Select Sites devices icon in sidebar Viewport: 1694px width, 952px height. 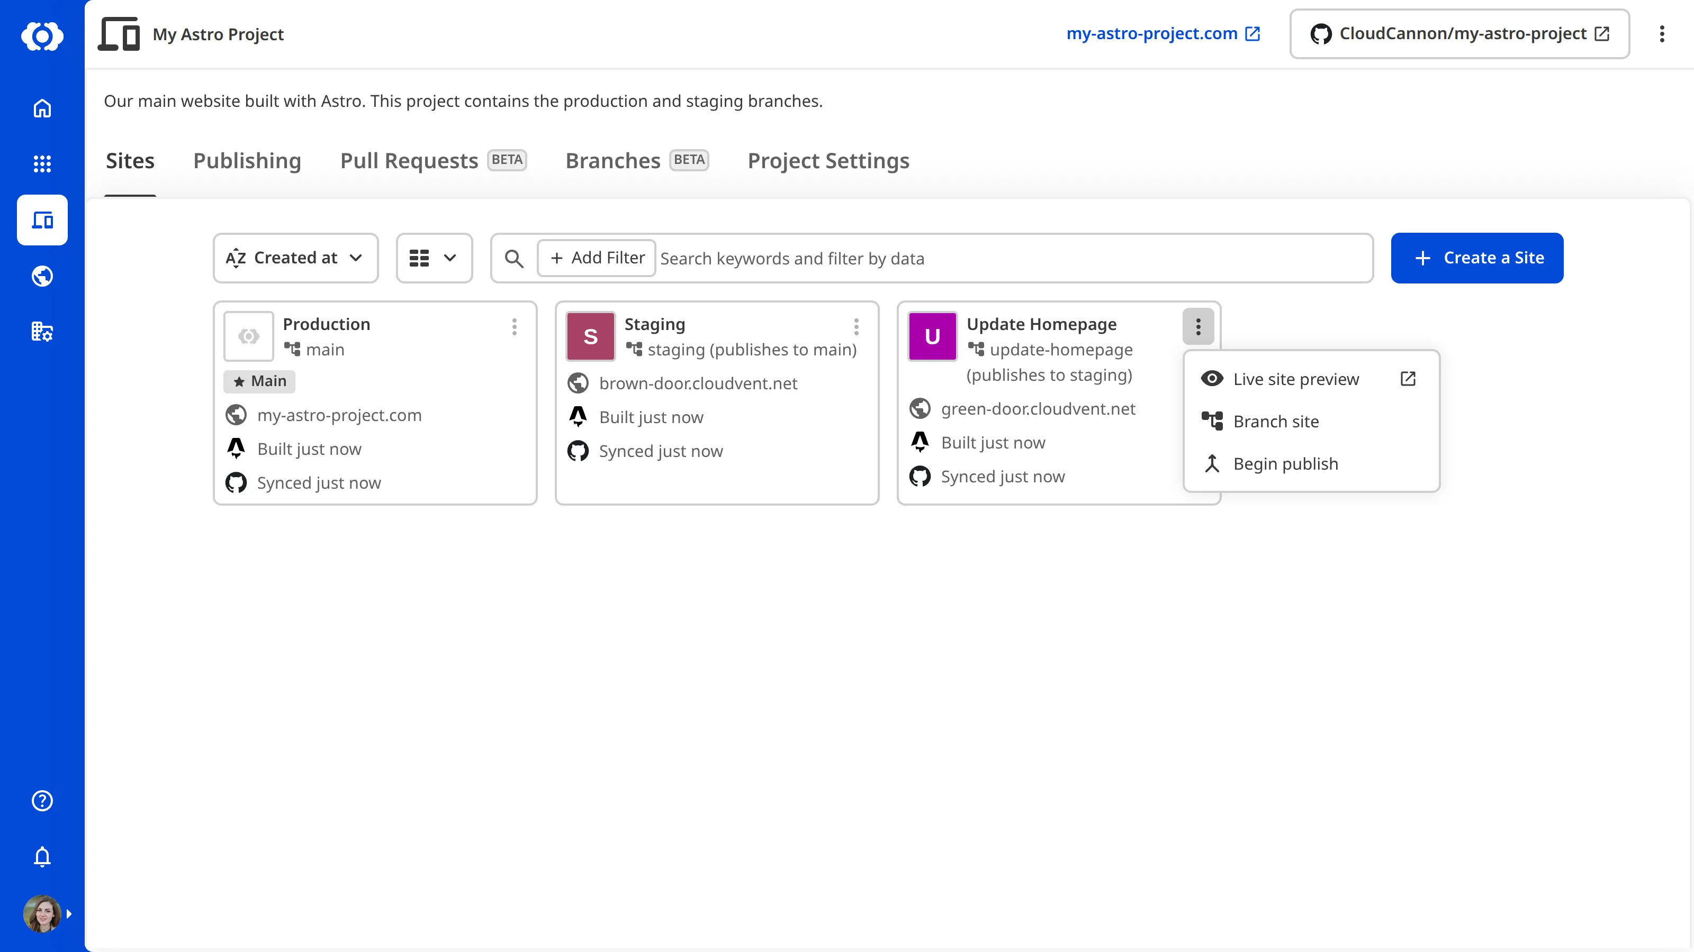(x=42, y=220)
